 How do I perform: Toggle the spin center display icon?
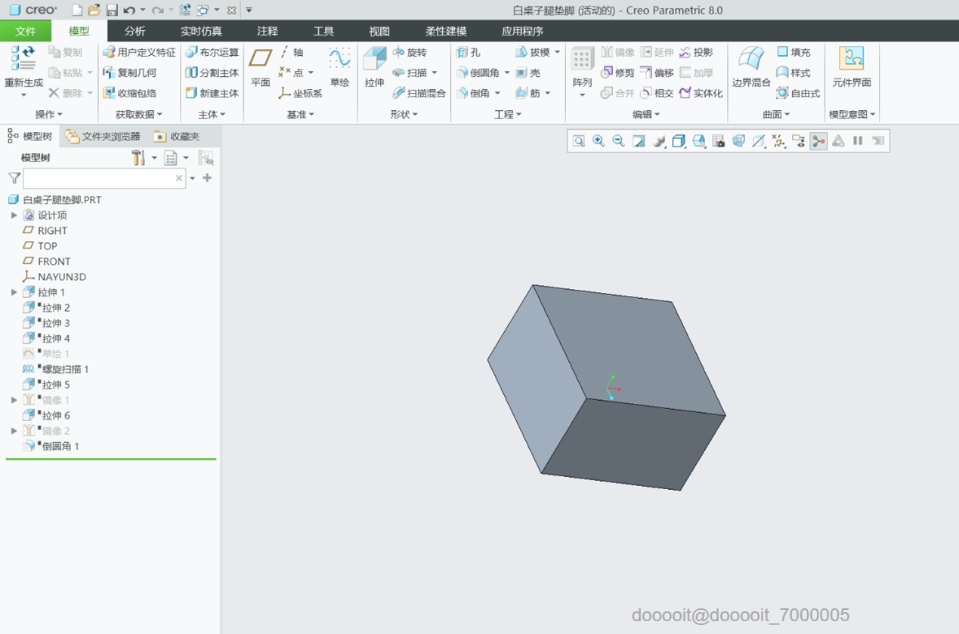[818, 141]
